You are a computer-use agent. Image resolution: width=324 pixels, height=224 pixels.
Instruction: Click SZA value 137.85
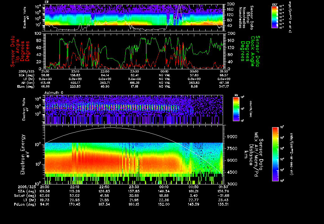point(134,191)
